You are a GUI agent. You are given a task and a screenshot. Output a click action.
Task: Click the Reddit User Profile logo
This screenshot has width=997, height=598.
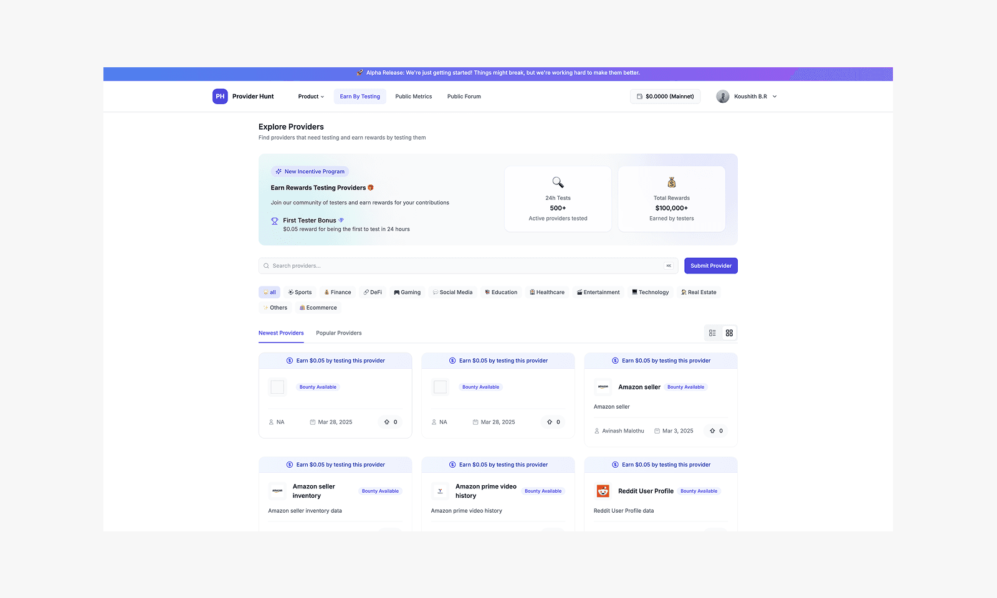click(x=603, y=491)
